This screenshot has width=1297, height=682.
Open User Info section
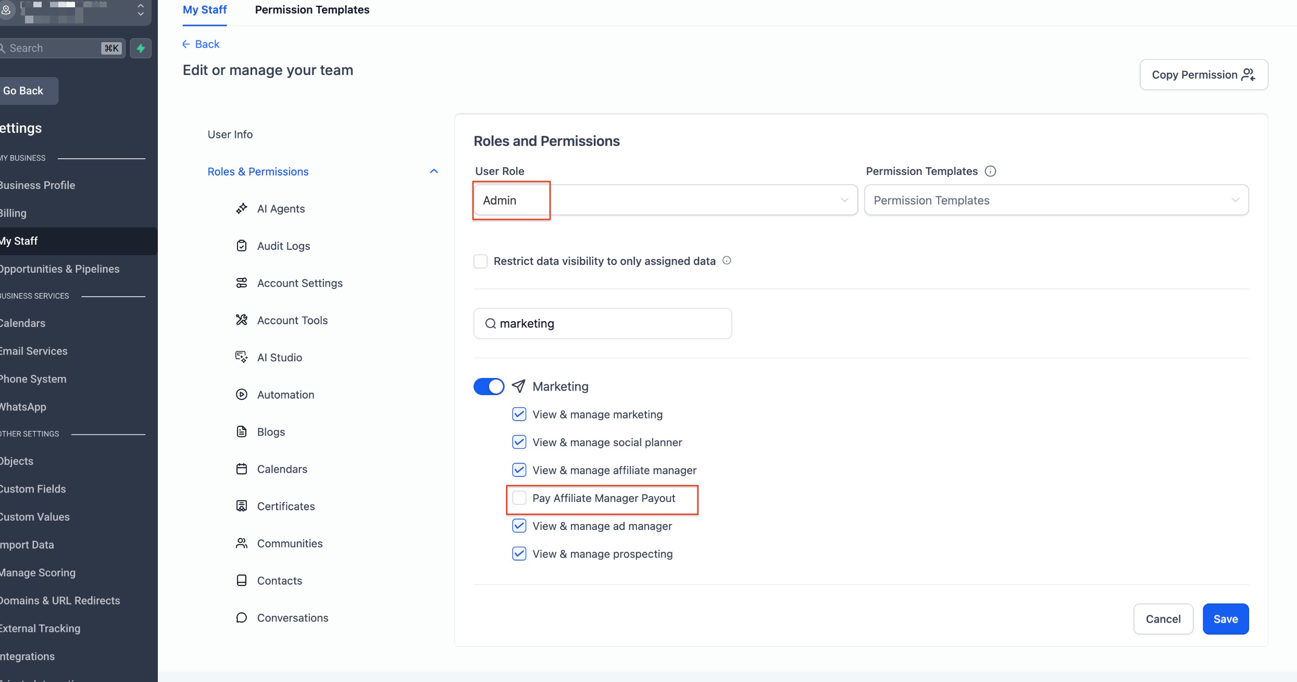click(x=230, y=134)
